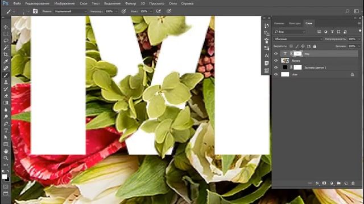The width and height of the screenshot is (364, 204).
Task: Click the search icon in options bar
Action: point(348,11)
